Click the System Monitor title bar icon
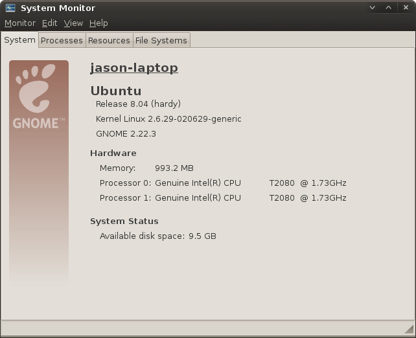 click(10, 8)
